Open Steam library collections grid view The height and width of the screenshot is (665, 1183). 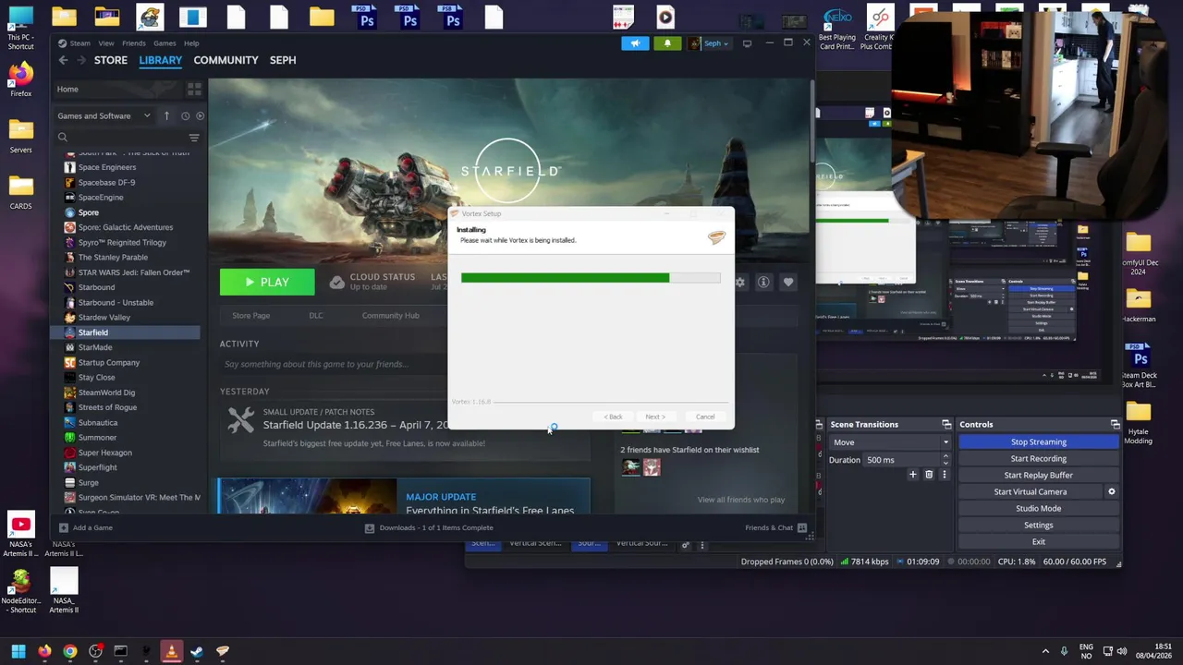(194, 89)
